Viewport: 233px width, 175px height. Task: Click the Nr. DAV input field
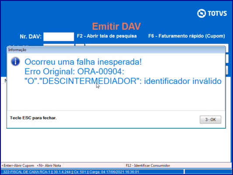tap(59, 37)
